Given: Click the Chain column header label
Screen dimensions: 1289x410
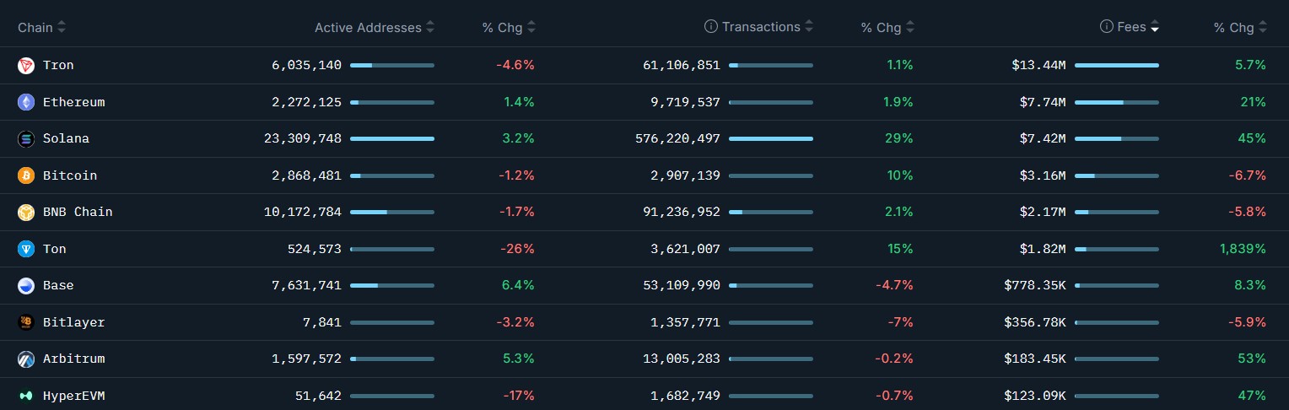Looking at the screenshot, I should point(35,28).
